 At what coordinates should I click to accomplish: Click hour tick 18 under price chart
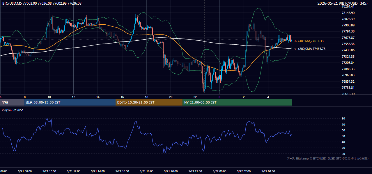coord(146,97)
